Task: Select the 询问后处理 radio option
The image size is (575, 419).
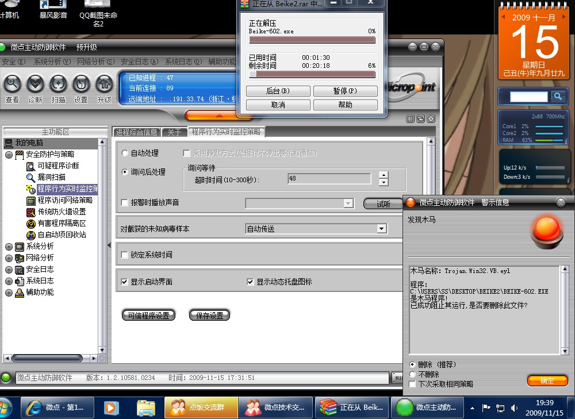Action: 125,172
